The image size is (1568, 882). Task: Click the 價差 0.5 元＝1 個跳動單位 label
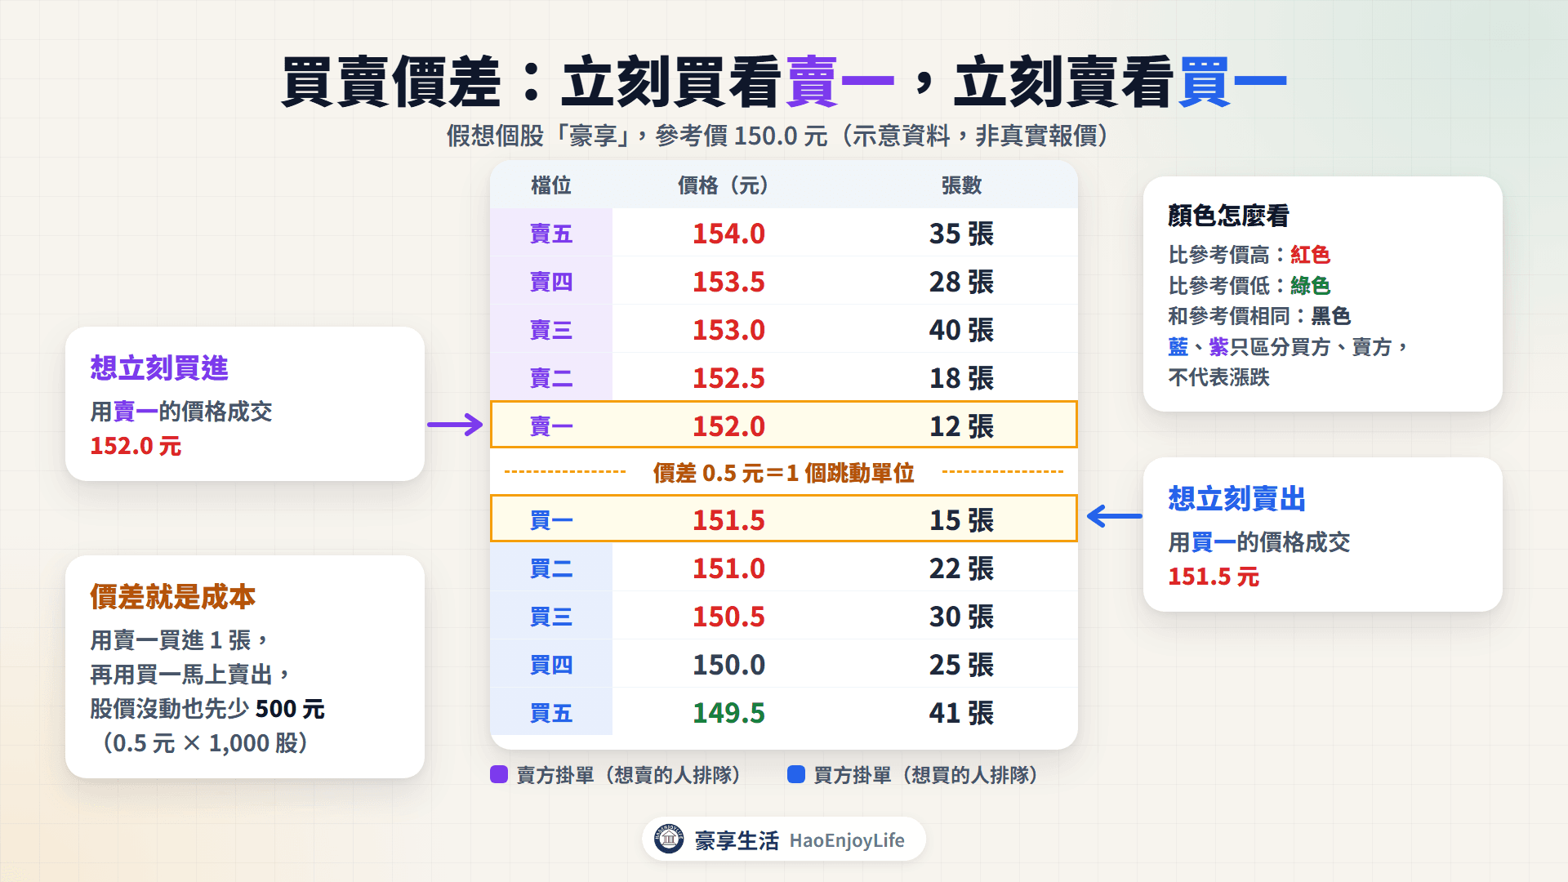pyautogui.click(x=784, y=473)
